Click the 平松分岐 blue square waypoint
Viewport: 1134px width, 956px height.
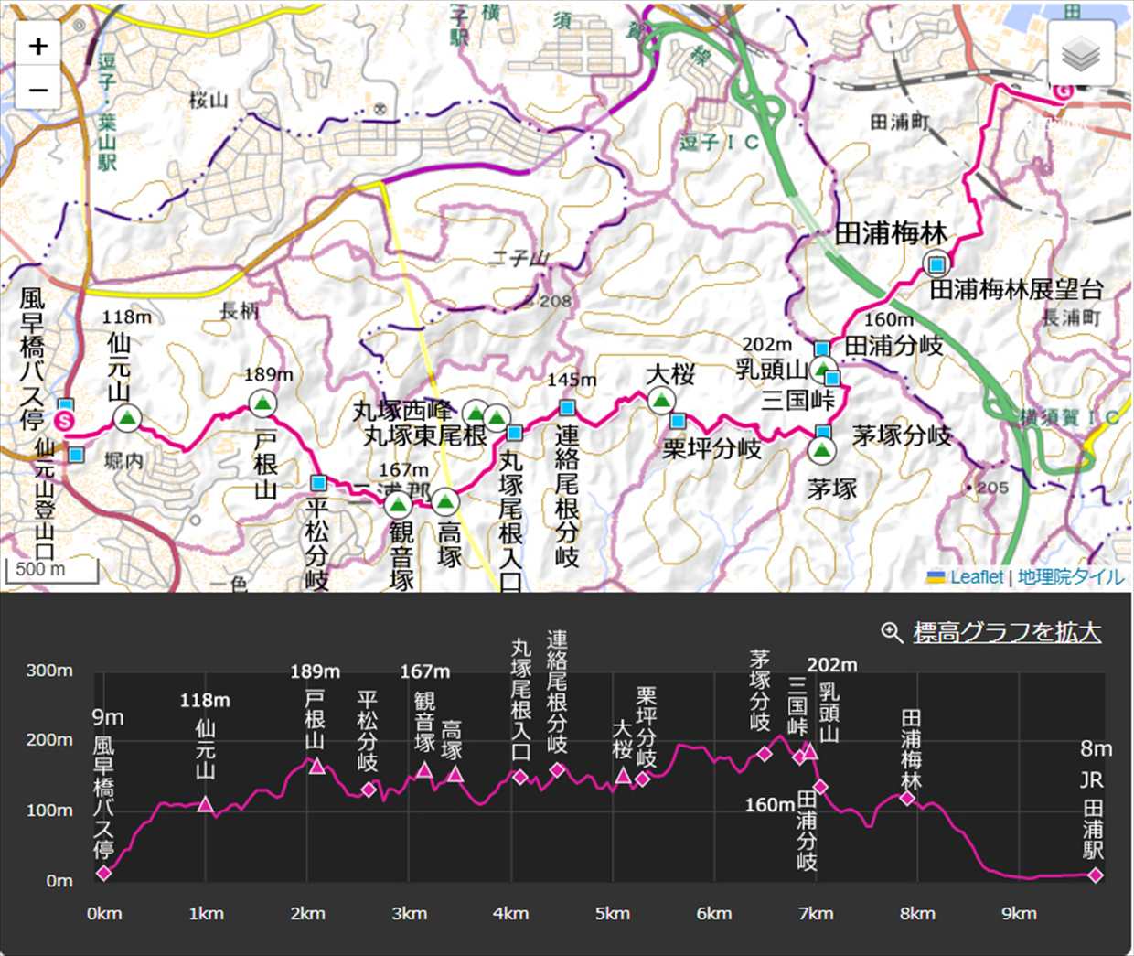pyautogui.click(x=318, y=482)
